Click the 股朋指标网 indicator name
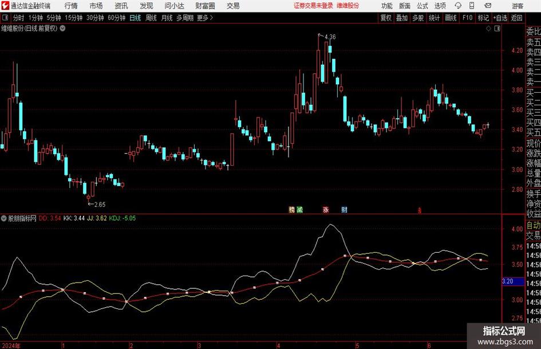 pos(22,218)
